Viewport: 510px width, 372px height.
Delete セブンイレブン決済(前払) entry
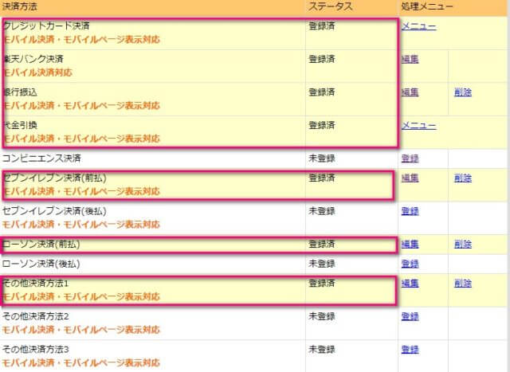462,178
